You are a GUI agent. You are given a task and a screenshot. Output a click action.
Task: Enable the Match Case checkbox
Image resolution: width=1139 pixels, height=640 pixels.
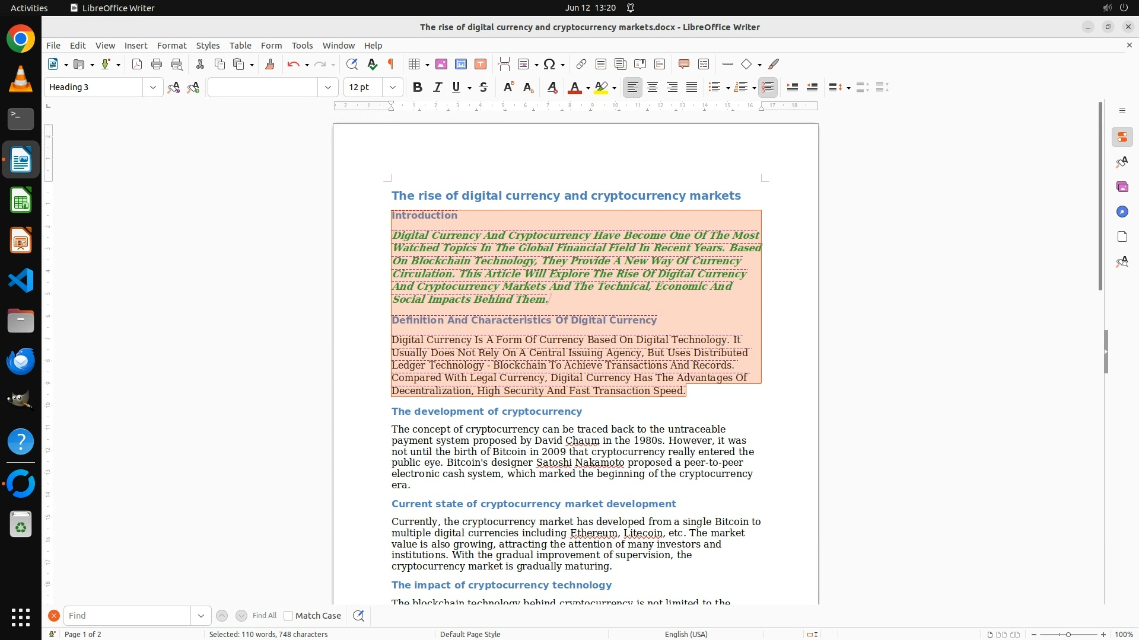(x=288, y=616)
